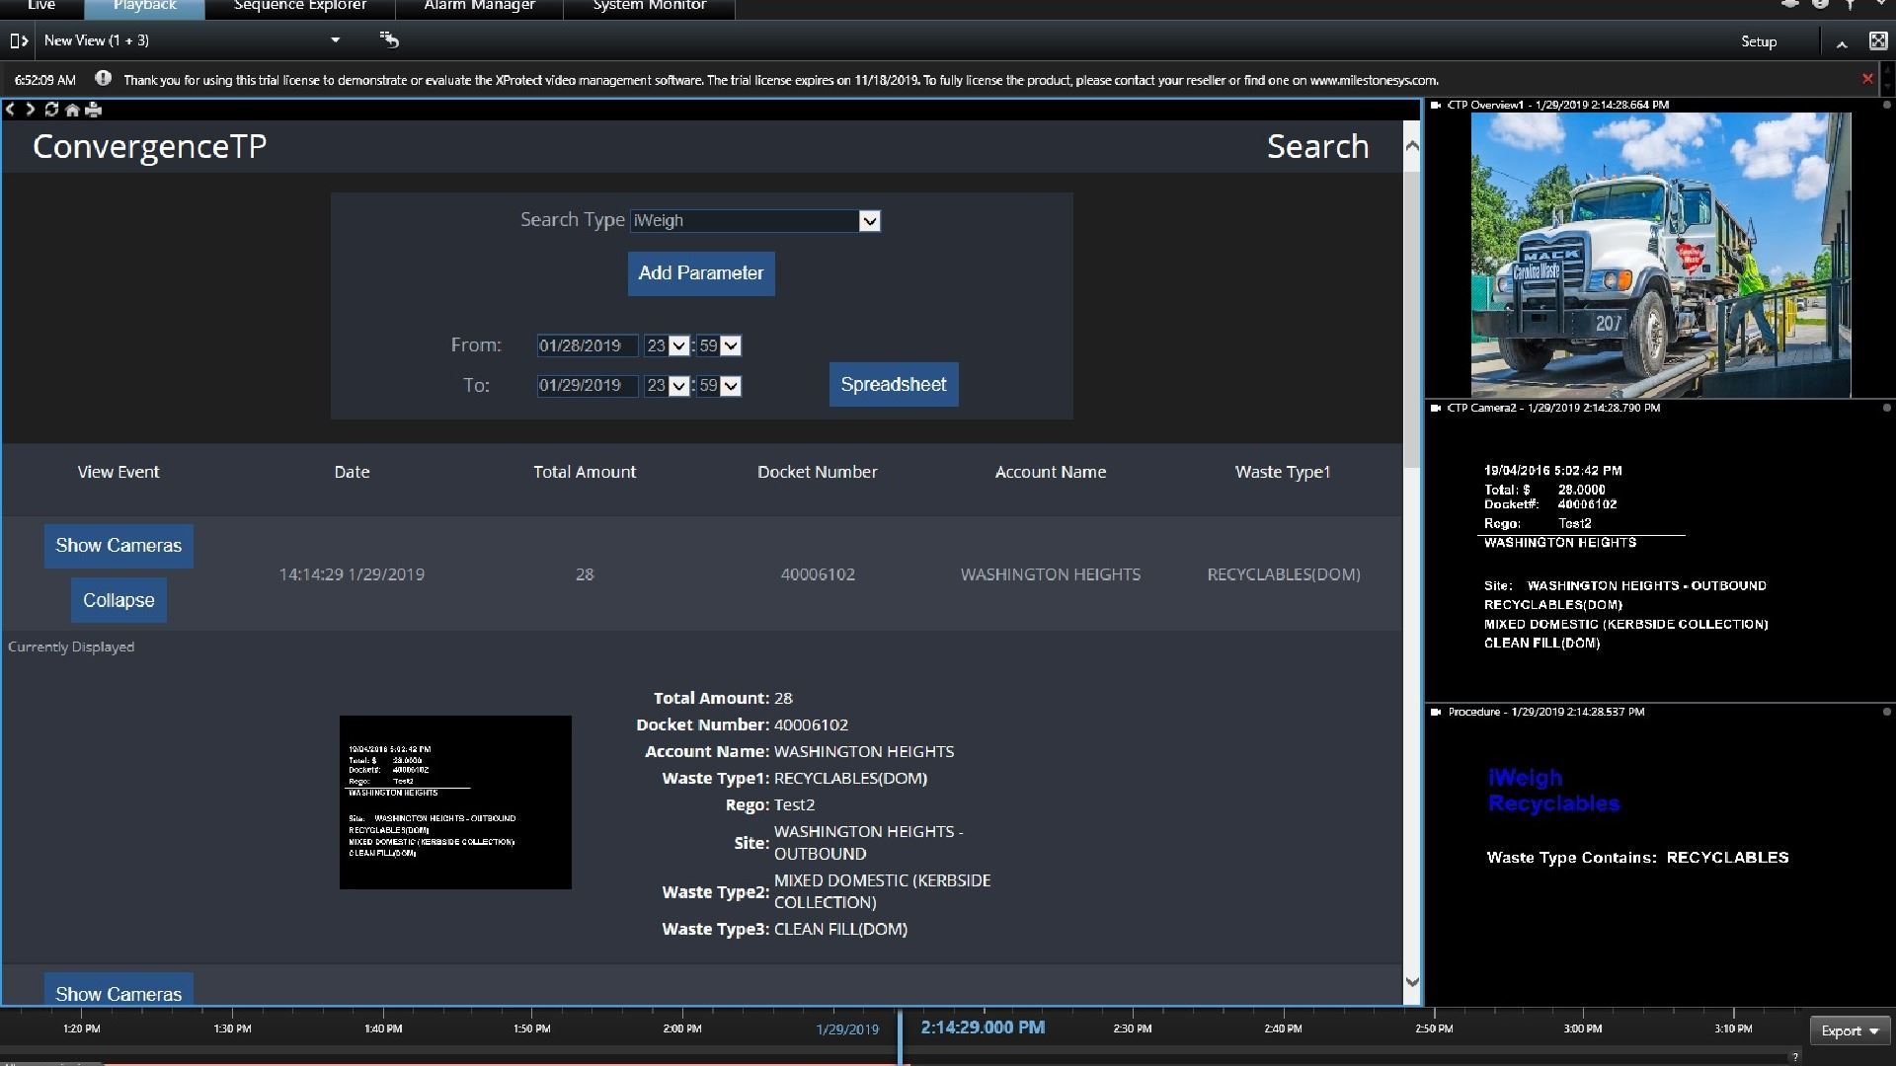Click the home icon in the browser panel
Screen dimensions: 1896x1066
(72, 110)
